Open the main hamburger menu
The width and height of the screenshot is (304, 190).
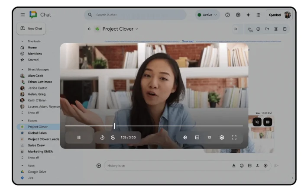point(23,15)
